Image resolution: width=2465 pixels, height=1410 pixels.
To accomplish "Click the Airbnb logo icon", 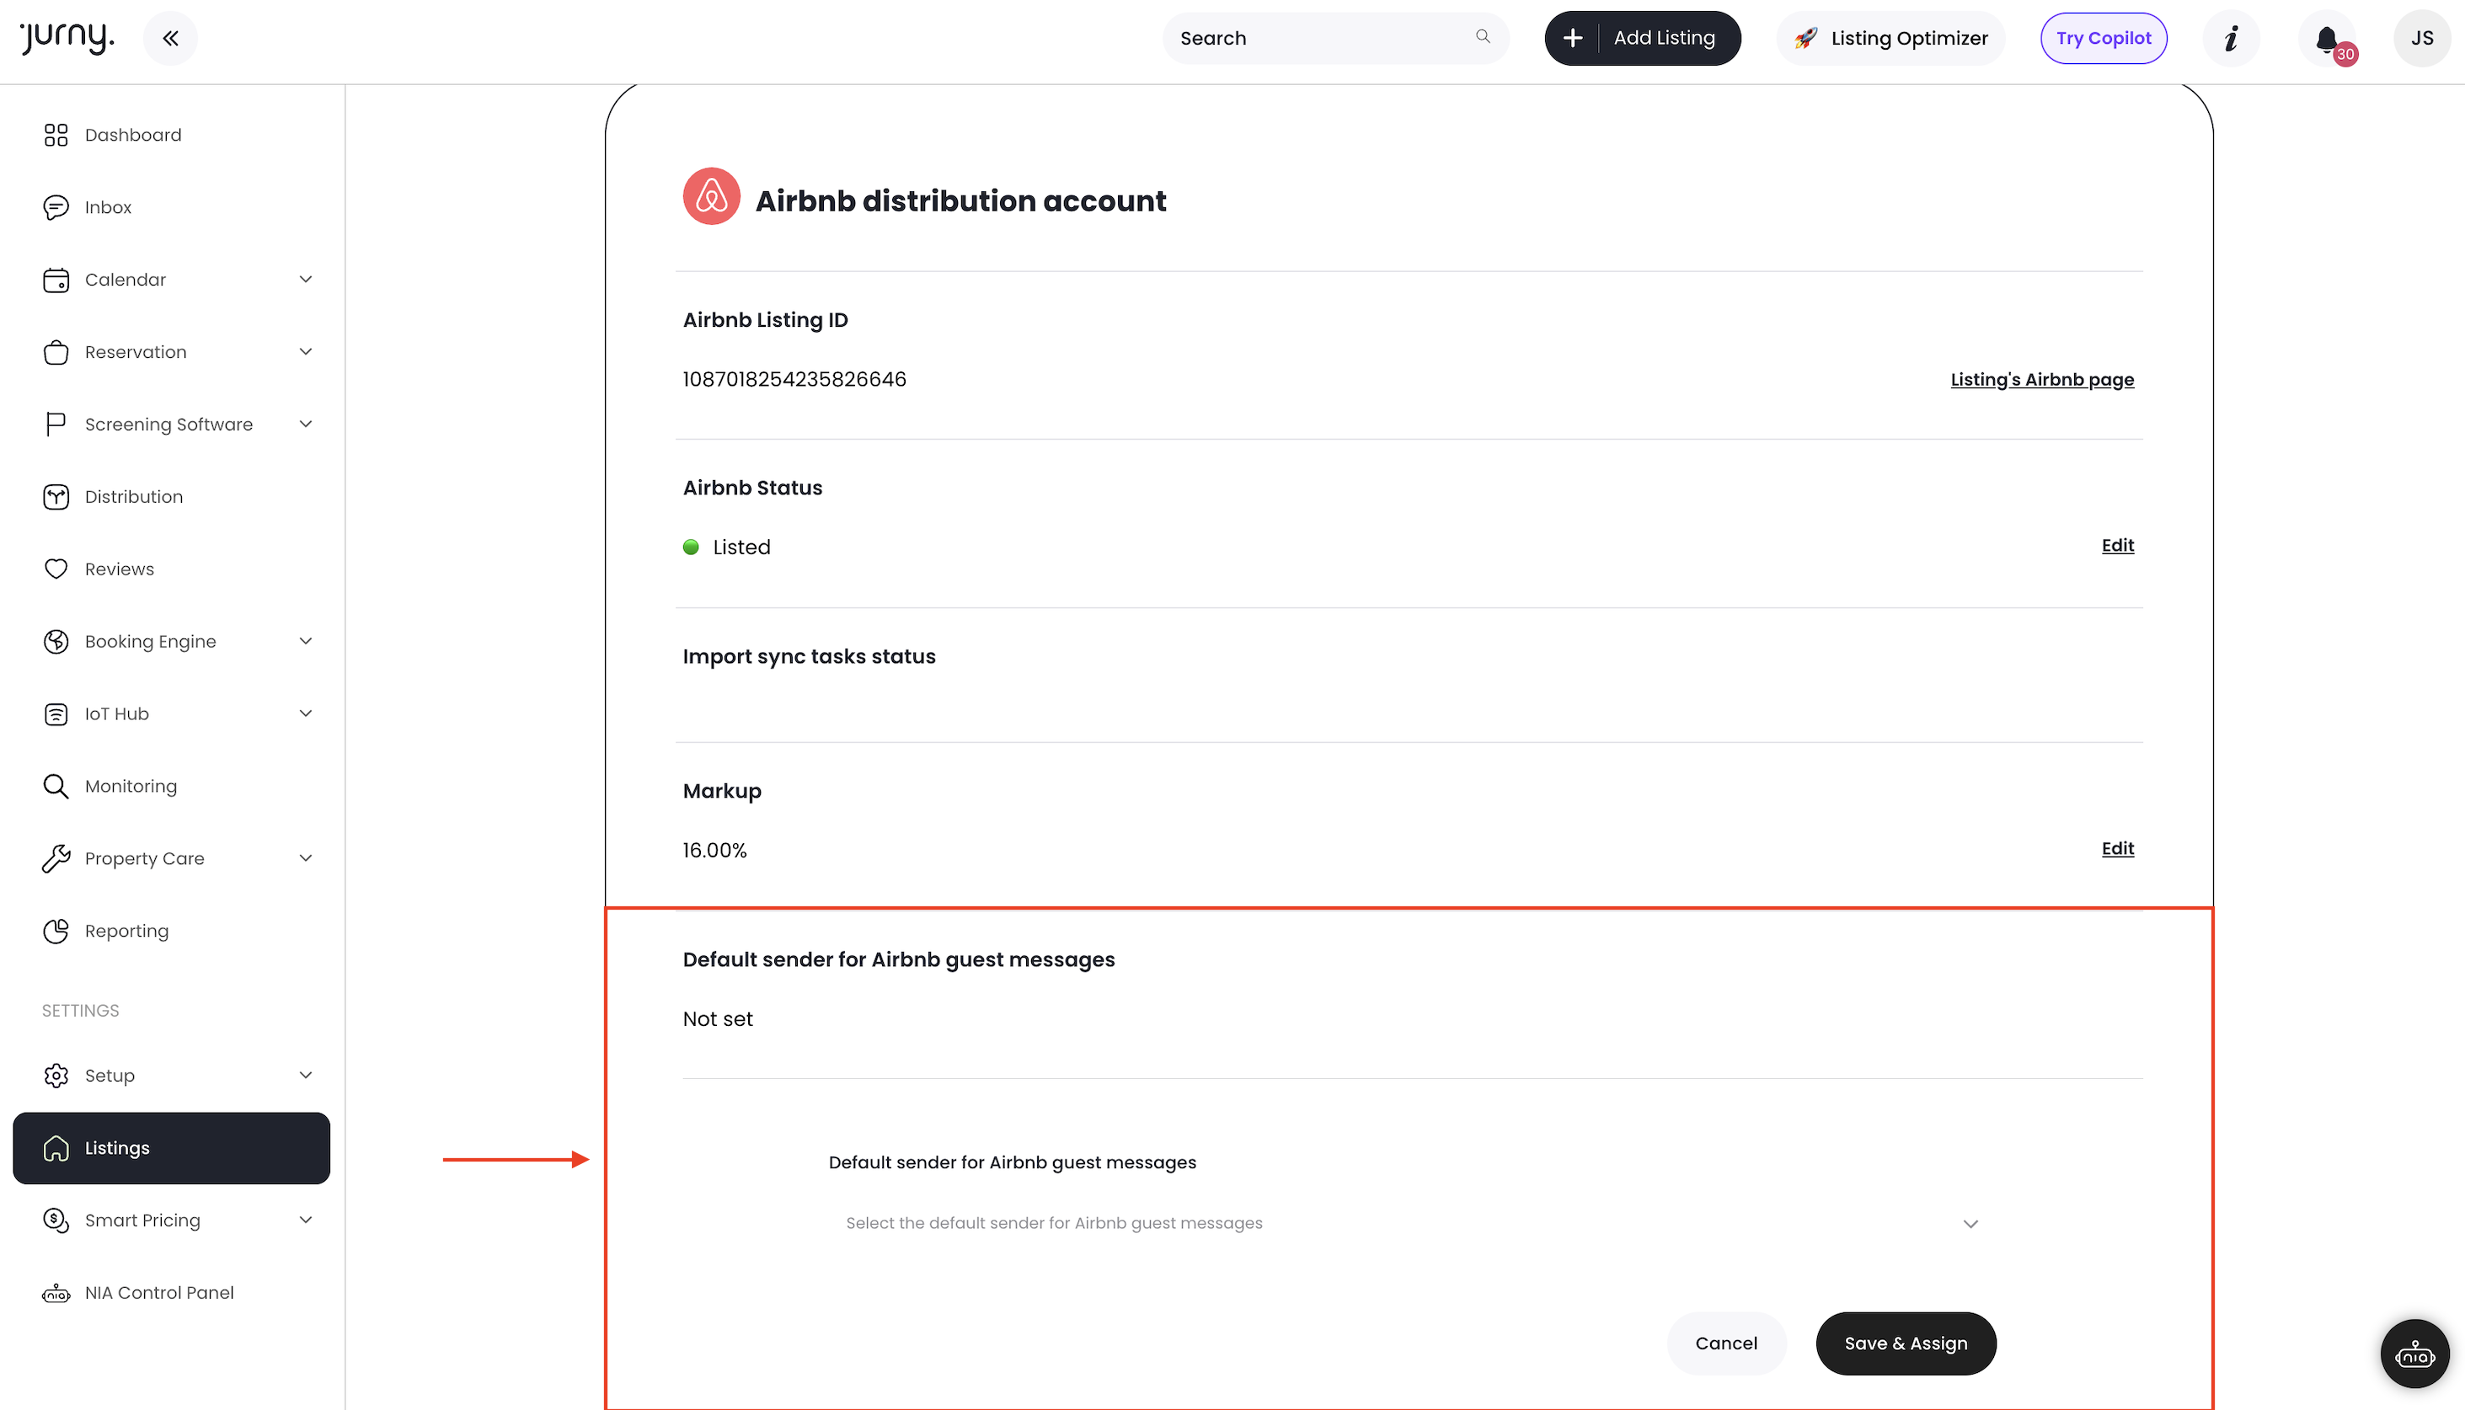I will coord(711,196).
